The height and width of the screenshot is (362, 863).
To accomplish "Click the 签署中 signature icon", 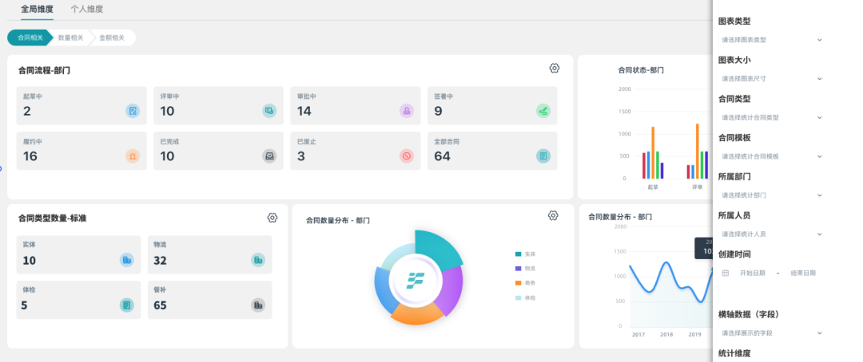I will click(543, 111).
